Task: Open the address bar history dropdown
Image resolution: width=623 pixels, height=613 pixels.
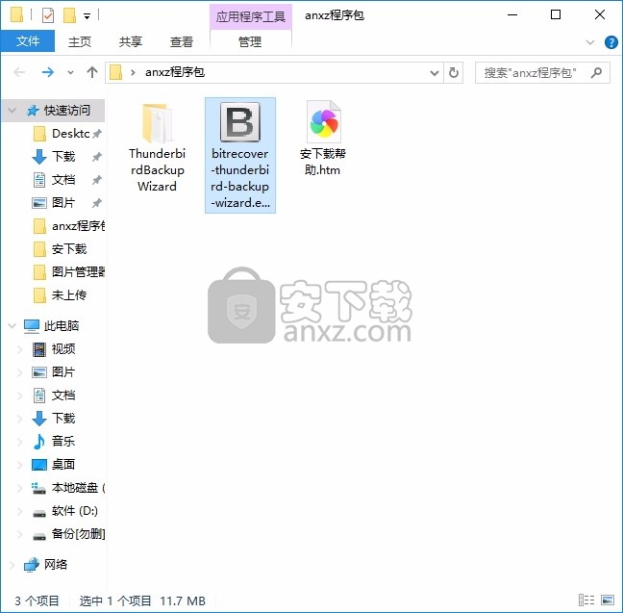Action: point(435,73)
